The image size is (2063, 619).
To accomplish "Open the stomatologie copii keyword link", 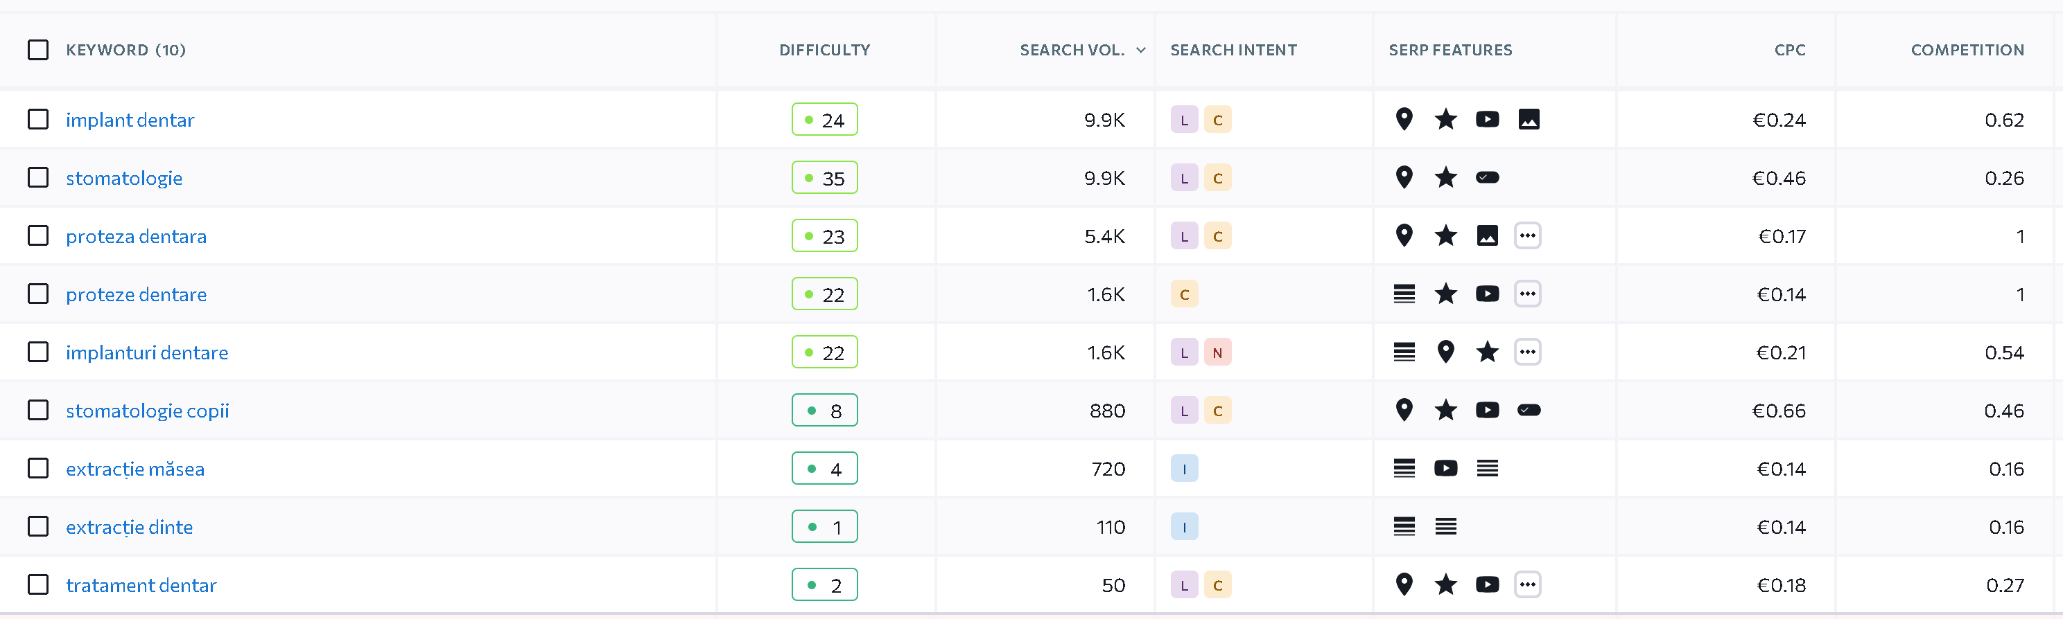I will [x=148, y=411].
